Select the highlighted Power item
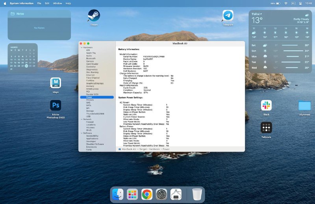 [97, 97]
